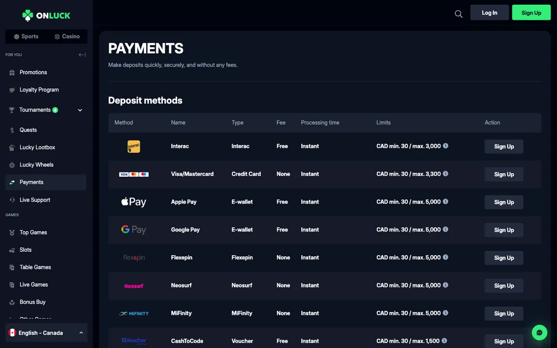Click the Bonus Buy icon

click(x=12, y=302)
